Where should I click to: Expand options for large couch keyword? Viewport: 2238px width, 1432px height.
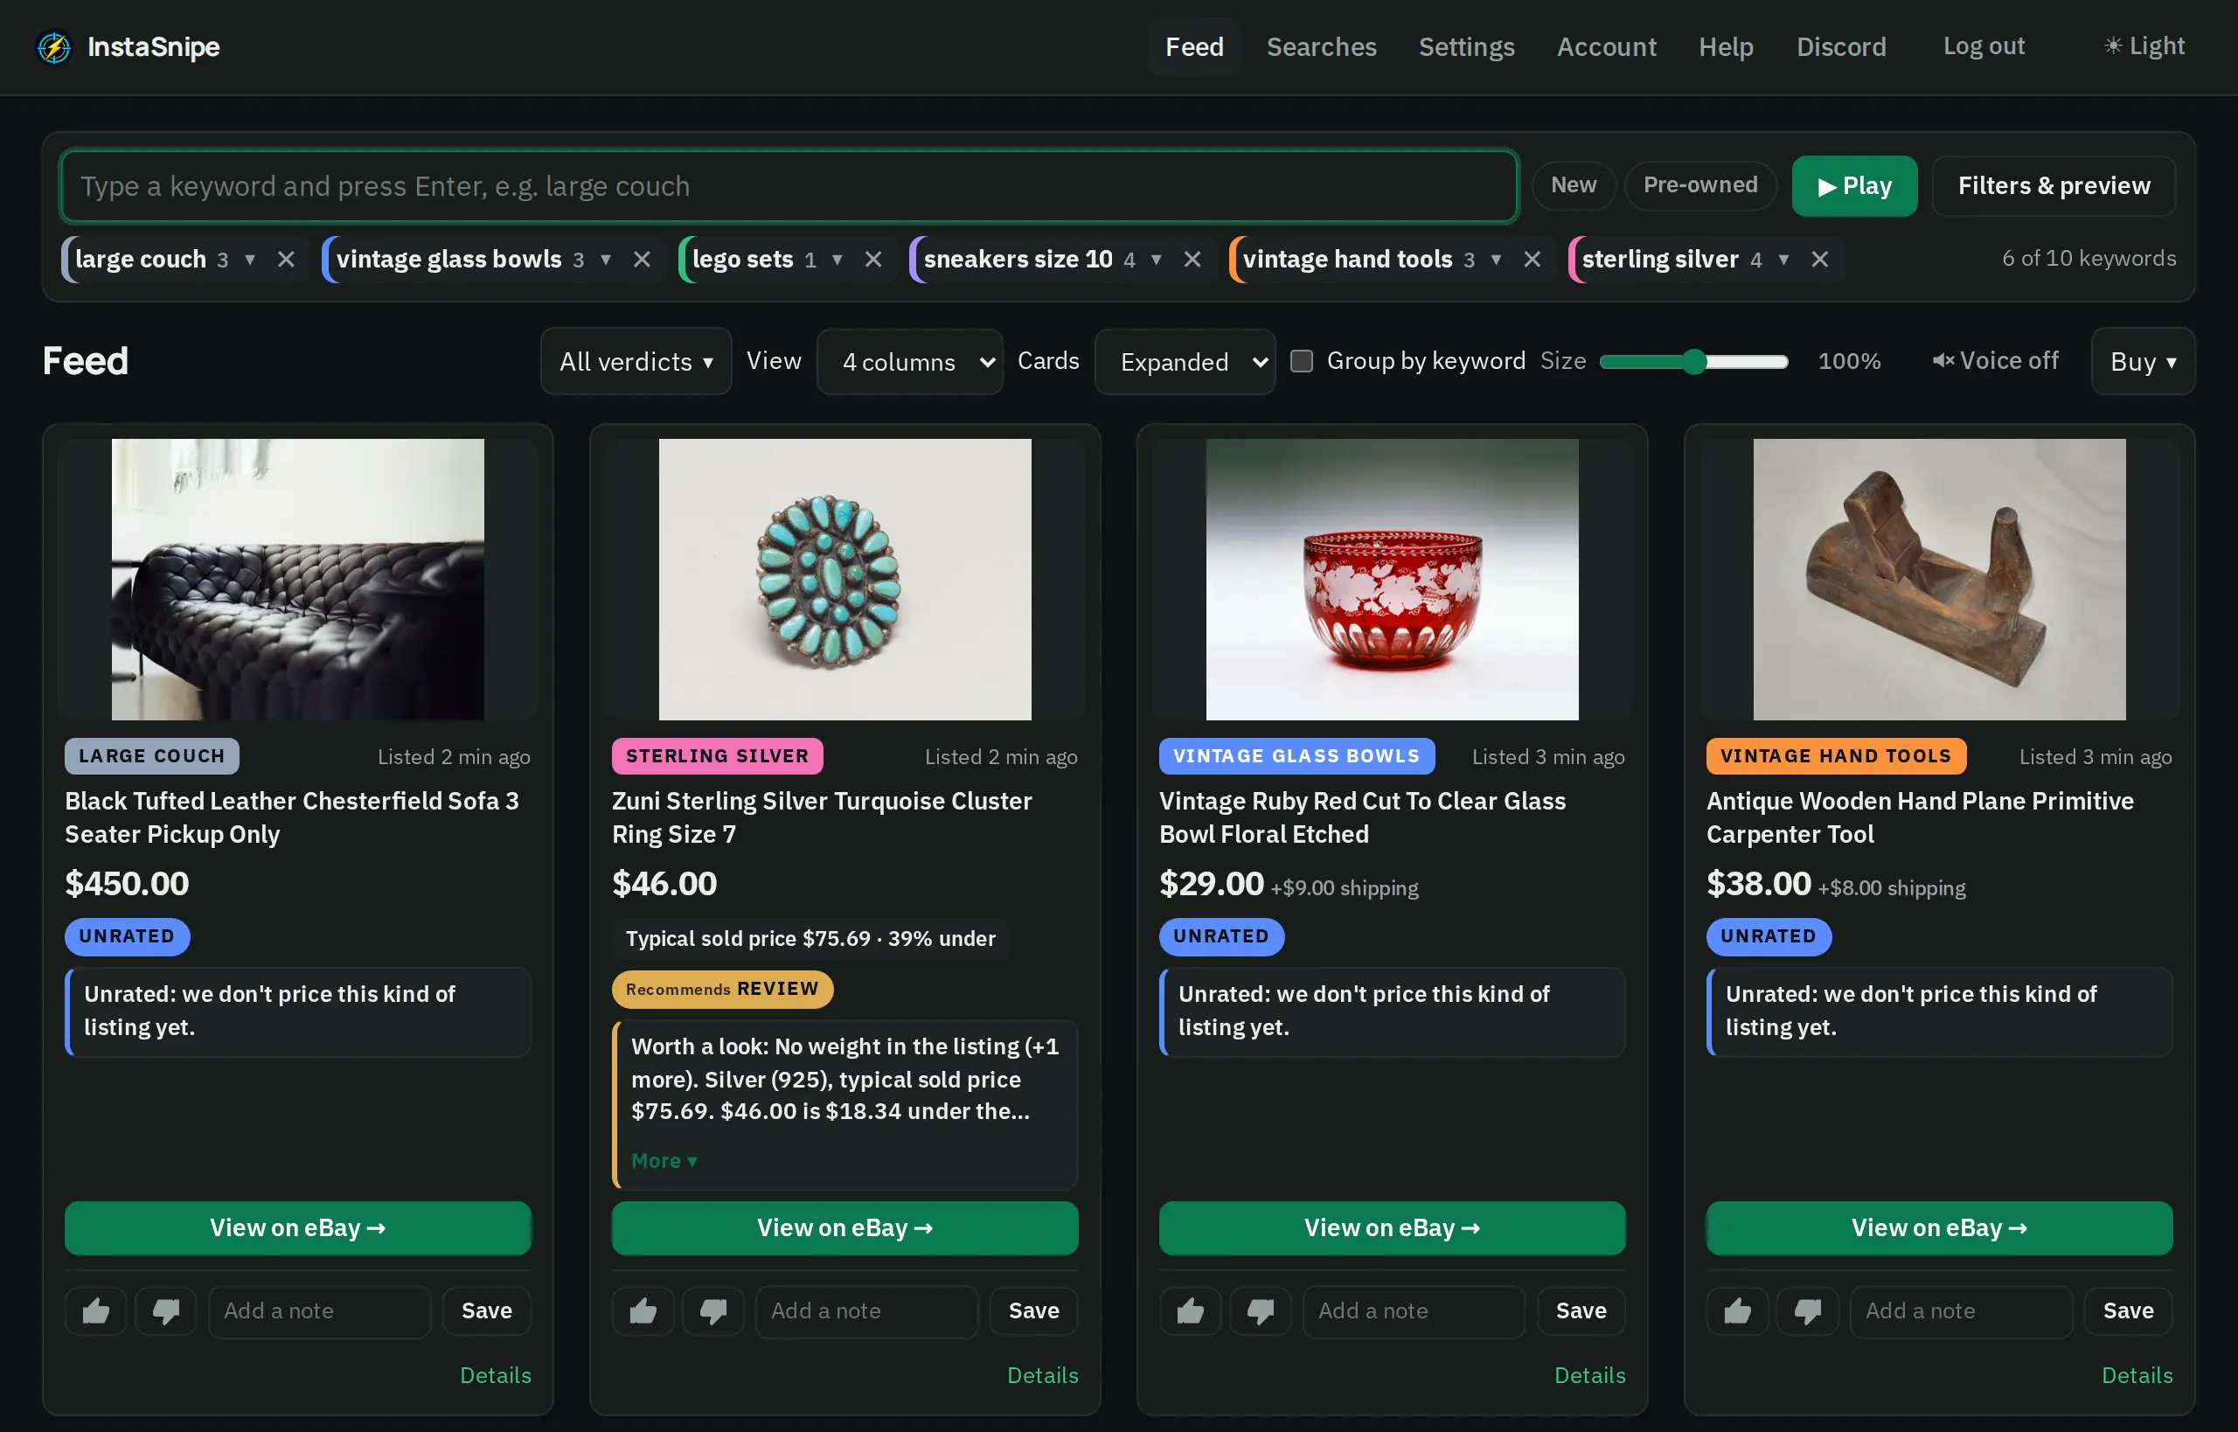point(250,260)
